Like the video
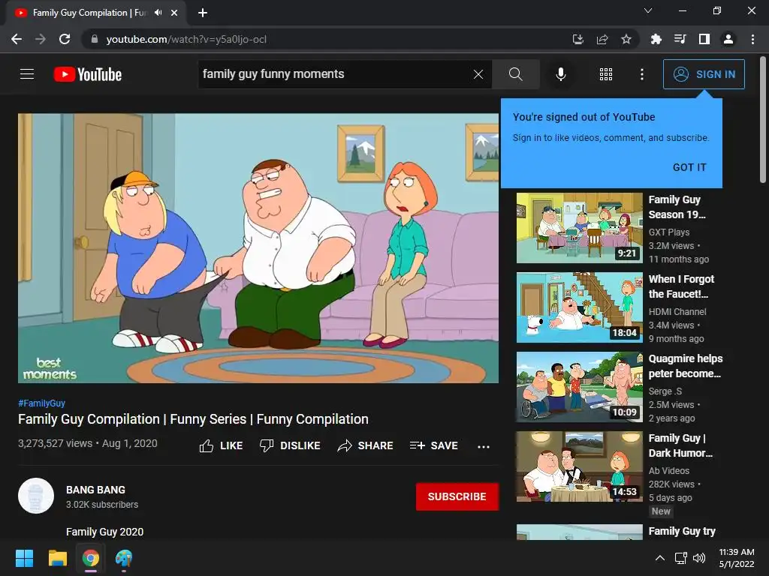Viewport: 769px width, 576px height. [222, 445]
